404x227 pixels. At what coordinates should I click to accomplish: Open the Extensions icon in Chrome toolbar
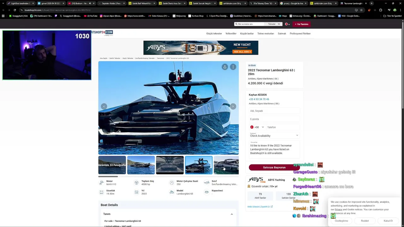click(381, 10)
